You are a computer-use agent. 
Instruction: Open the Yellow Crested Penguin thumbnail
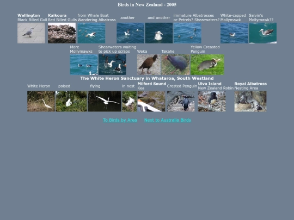click(207, 65)
